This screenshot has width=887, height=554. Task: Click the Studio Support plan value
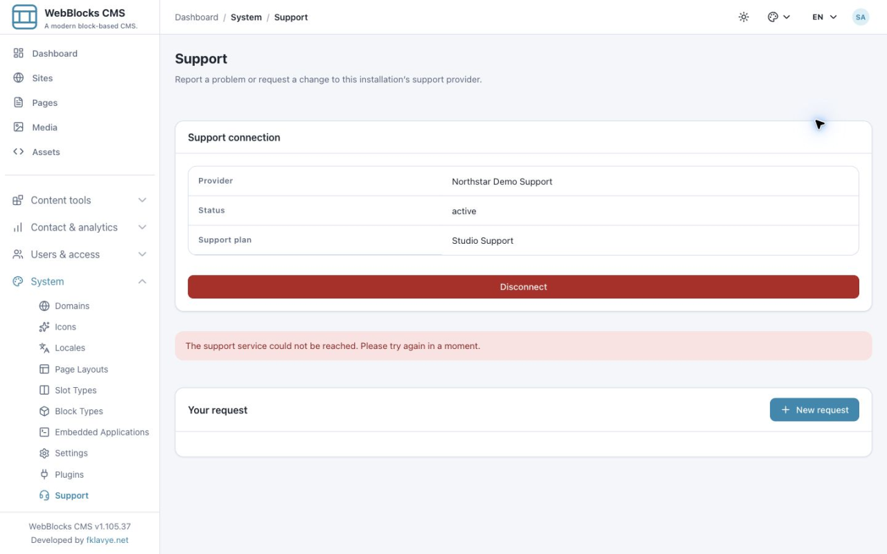point(483,241)
